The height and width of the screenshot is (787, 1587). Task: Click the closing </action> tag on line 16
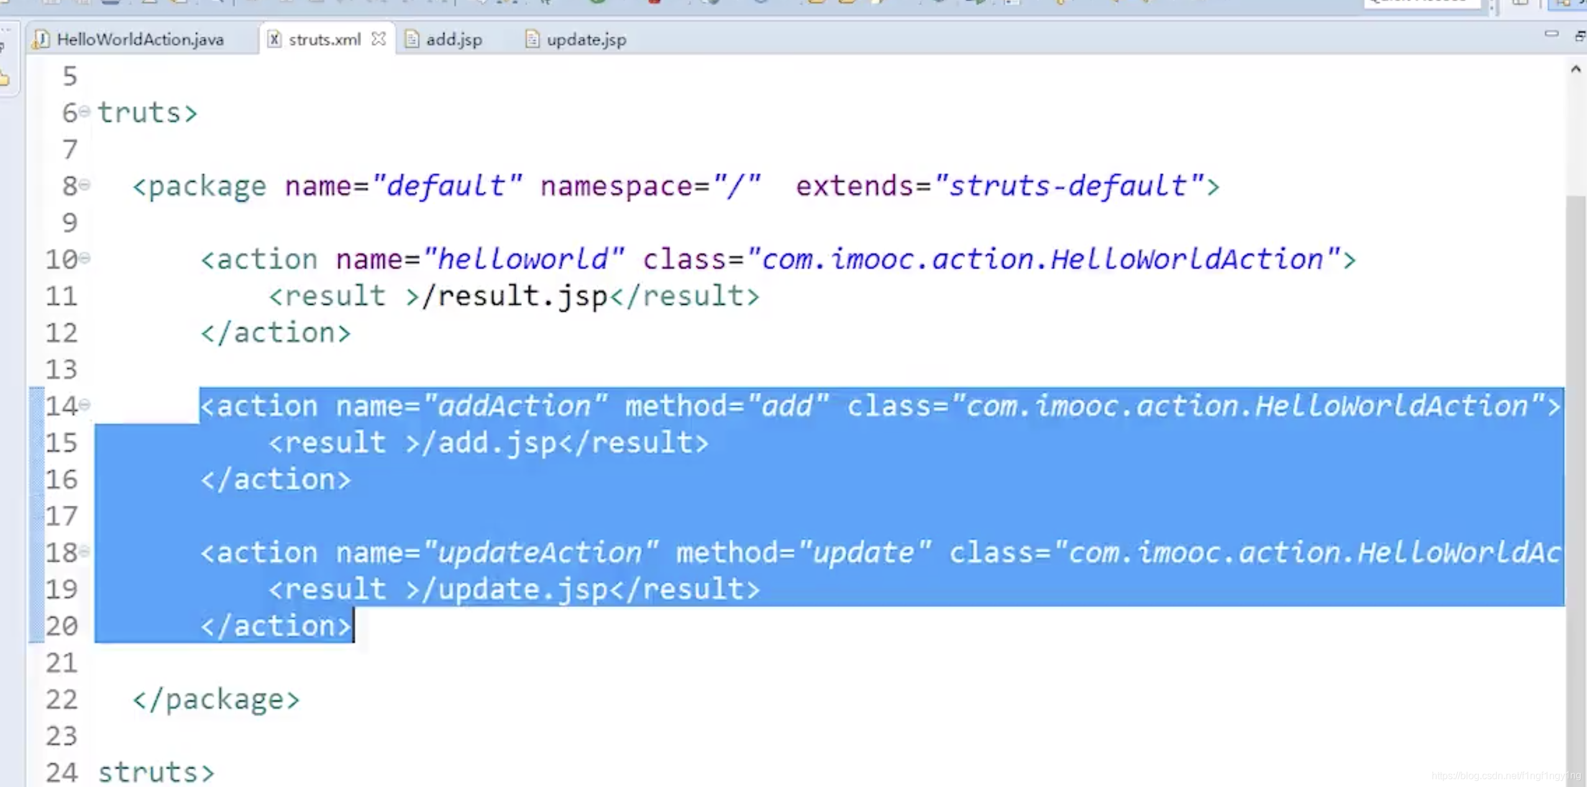click(275, 480)
